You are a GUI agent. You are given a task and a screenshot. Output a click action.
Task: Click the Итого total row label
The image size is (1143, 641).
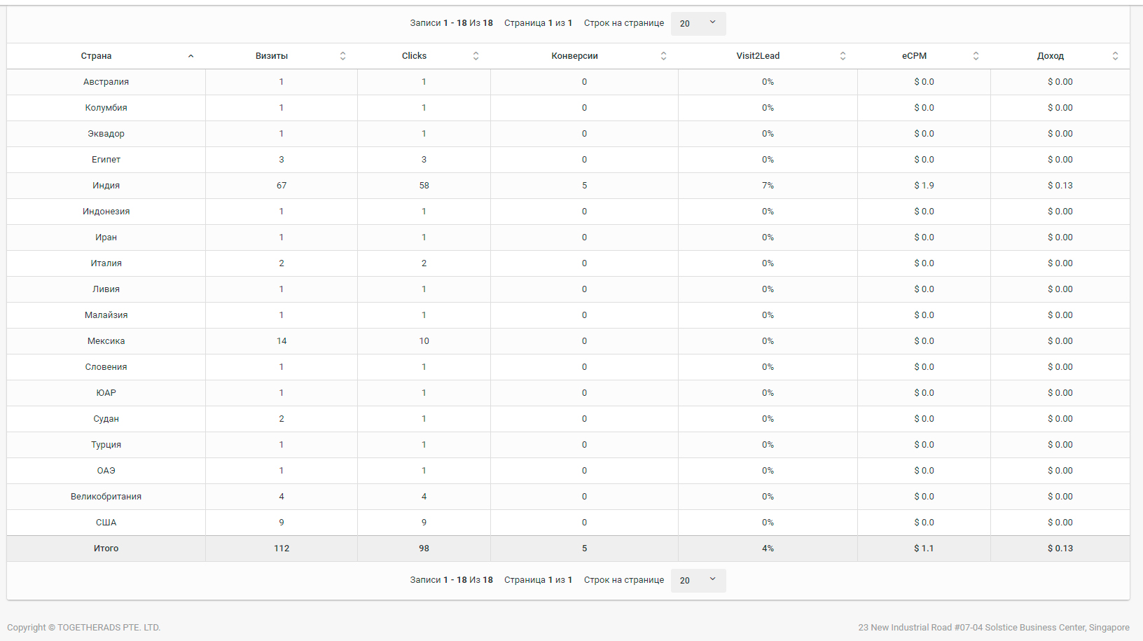(x=106, y=549)
